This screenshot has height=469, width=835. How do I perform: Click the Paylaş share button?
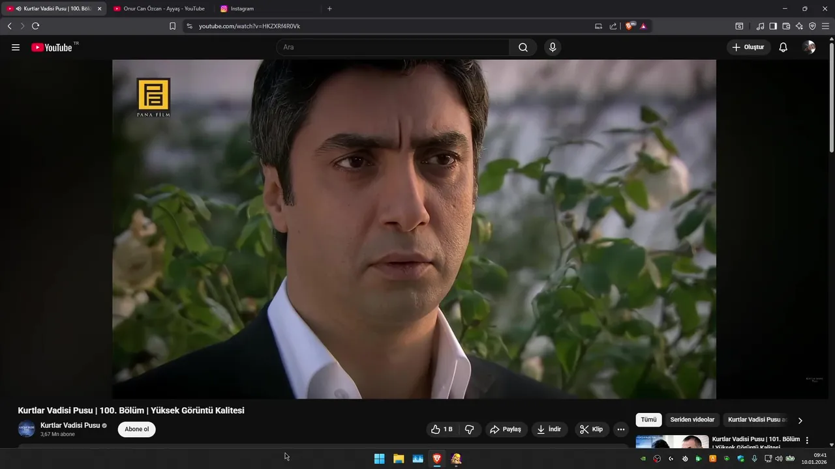(505, 429)
